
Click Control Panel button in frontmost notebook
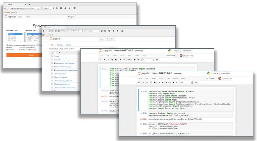[x=226, y=73]
